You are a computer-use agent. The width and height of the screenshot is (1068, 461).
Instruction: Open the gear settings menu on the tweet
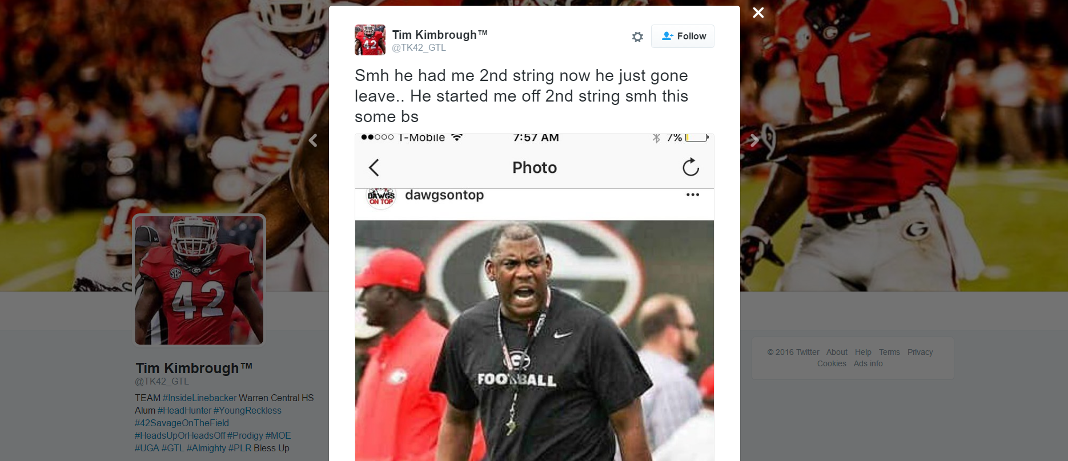point(637,37)
